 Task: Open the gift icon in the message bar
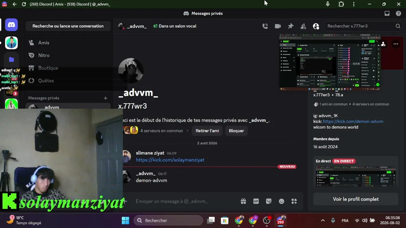(x=243, y=201)
